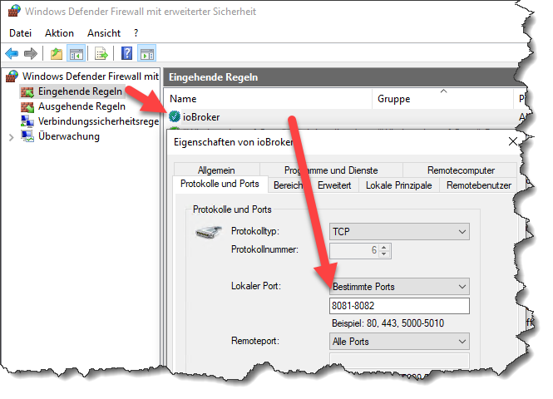Select the ioBroker rule row

tap(346, 117)
